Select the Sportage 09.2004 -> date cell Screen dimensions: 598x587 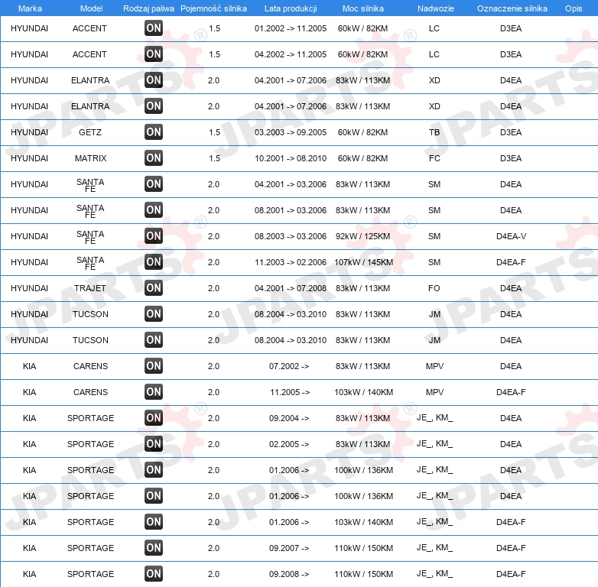coord(289,418)
